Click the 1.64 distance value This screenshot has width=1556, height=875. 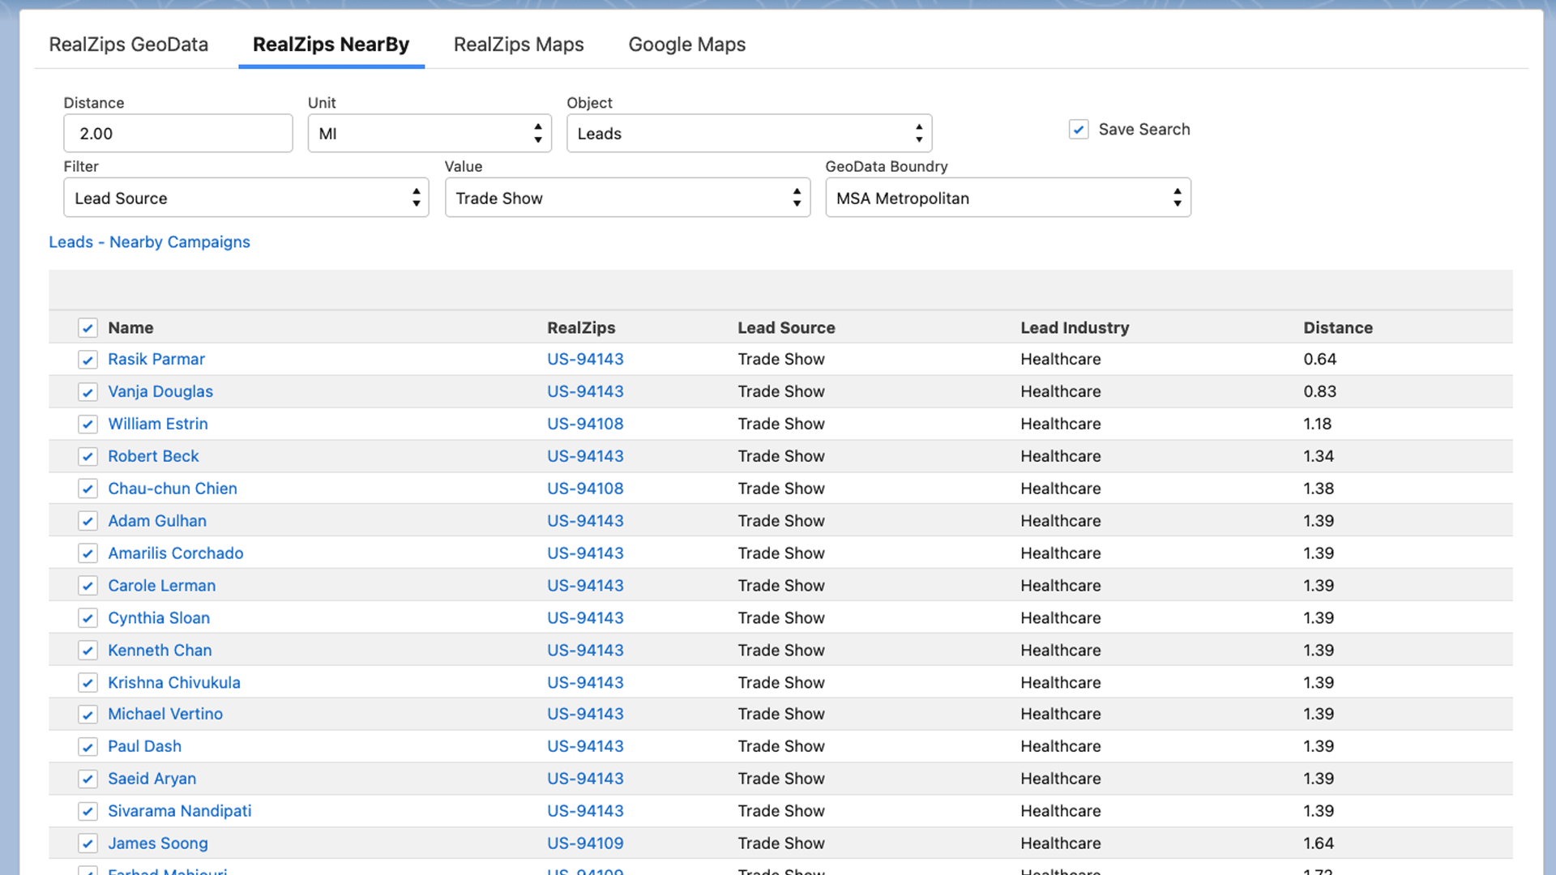click(x=1319, y=843)
